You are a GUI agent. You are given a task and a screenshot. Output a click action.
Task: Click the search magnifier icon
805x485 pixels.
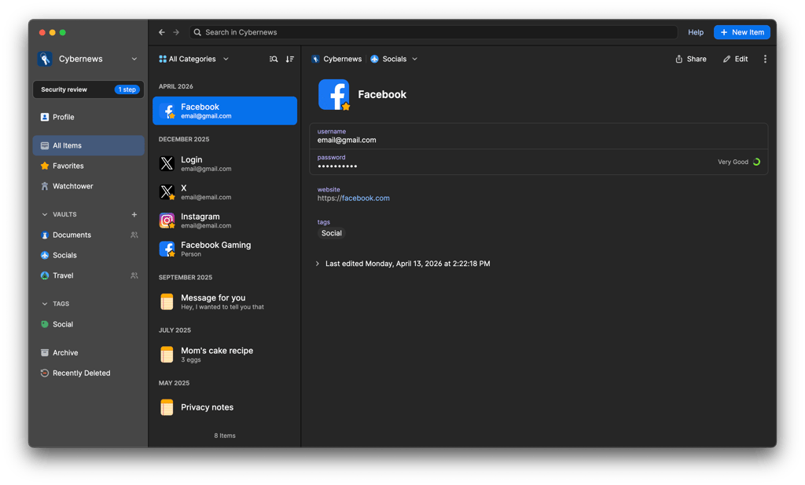pyautogui.click(x=197, y=32)
